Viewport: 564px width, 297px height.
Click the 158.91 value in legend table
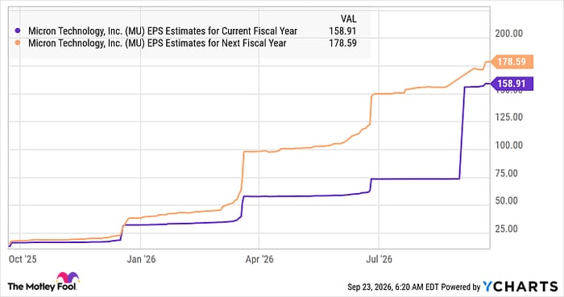[342, 31]
